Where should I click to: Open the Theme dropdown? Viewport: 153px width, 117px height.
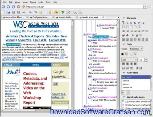click(x=136, y=49)
